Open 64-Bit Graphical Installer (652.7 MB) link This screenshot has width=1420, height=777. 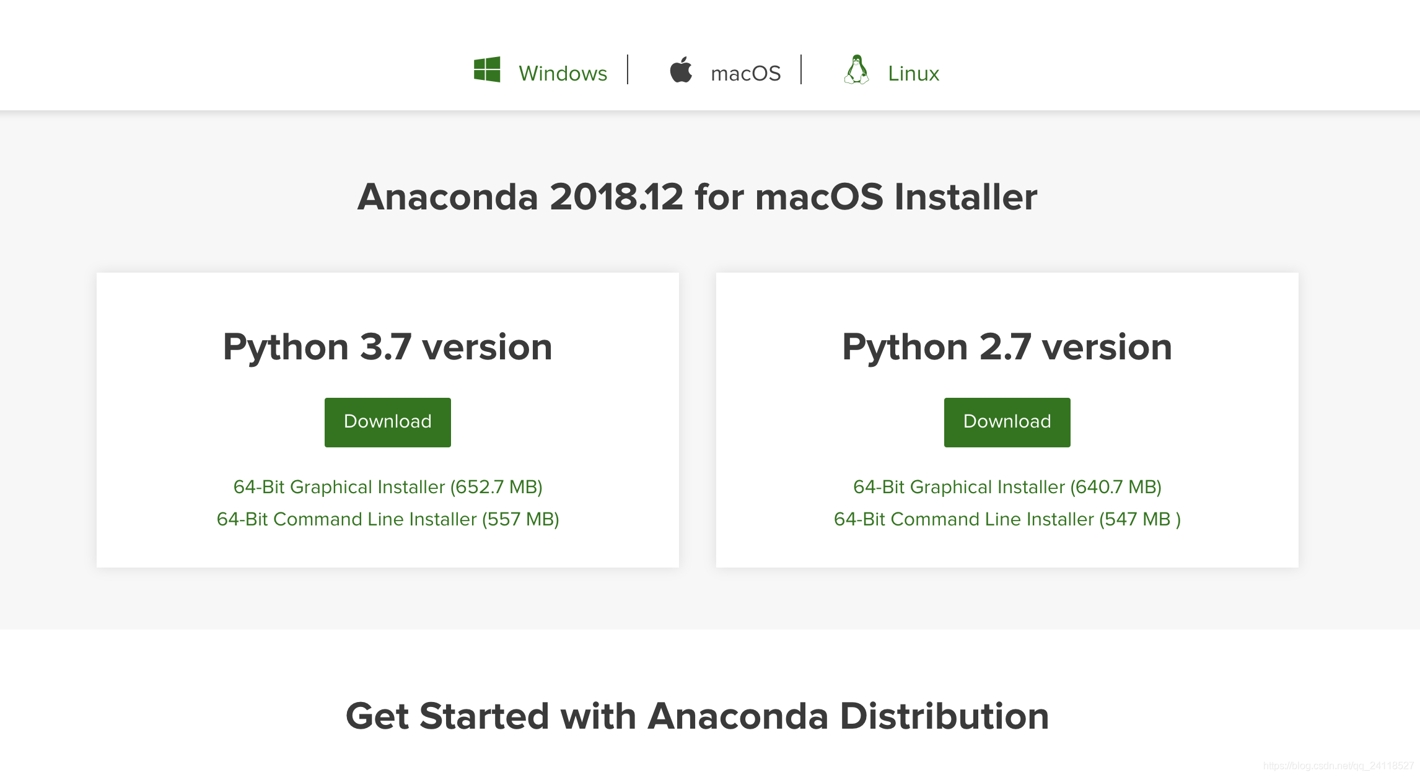(x=388, y=487)
